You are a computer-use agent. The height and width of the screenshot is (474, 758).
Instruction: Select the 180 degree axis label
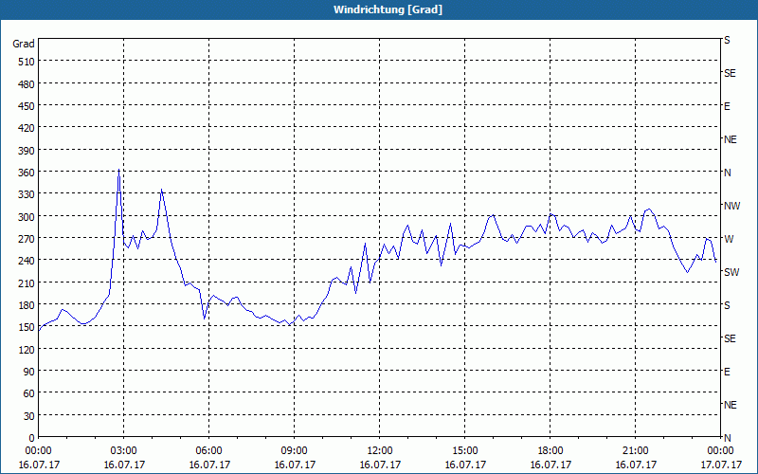click(27, 305)
